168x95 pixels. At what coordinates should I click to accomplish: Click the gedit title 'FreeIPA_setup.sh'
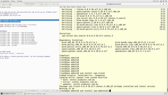coord(30,4)
